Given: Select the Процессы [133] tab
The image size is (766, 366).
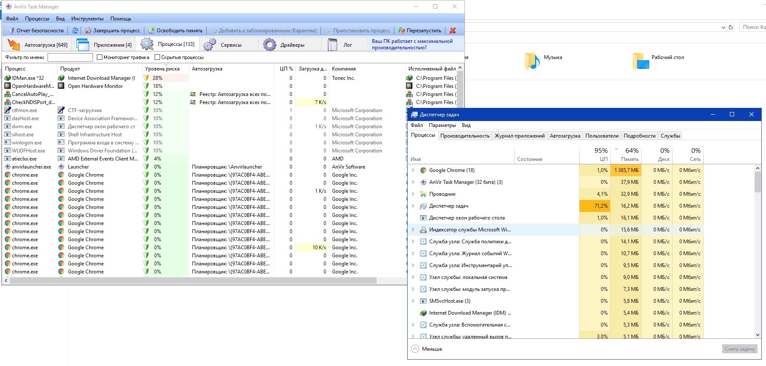Looking at the screenshot, I should click(x=167, y=44).
